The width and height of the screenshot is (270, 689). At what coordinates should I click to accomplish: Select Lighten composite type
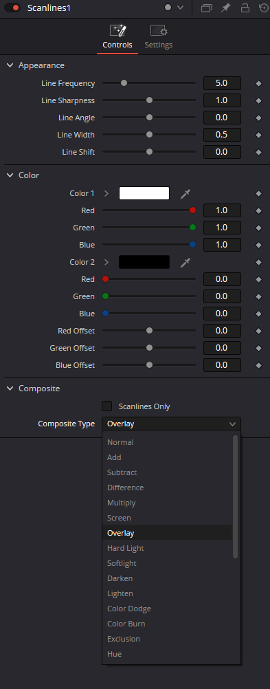pos(167,593)
